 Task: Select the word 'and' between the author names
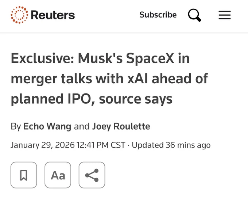[82, 126]
